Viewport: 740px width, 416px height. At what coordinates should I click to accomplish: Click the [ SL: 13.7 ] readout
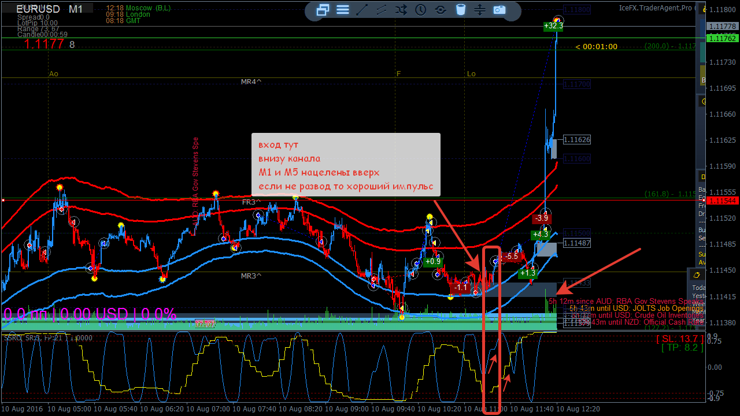tap(680, 339)
